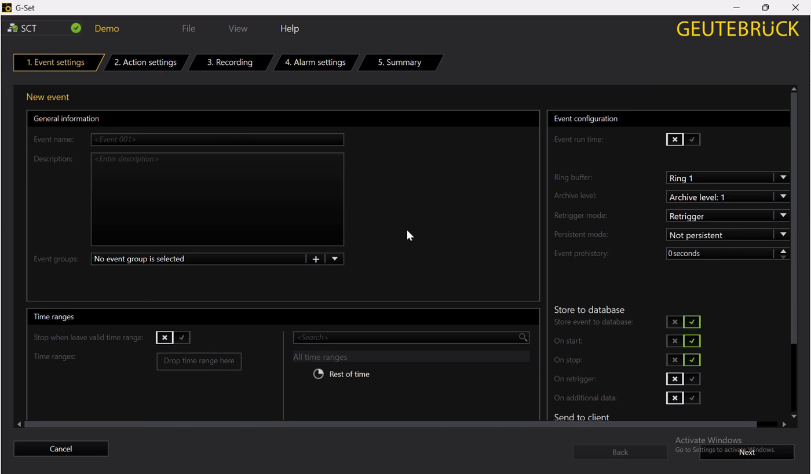The image size is (811, 474).
Task: Switch to the 2. Action settings tab
Action: tap(145, 63)
